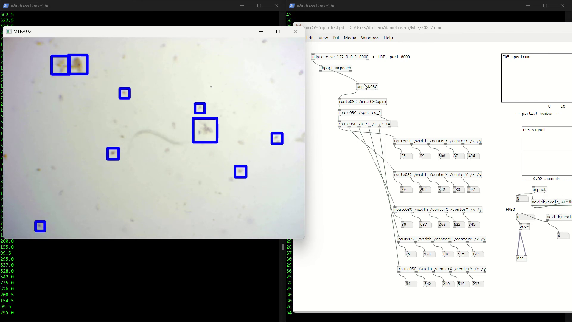Click left PowerShell window icon
Image resolution: width=572 pixels, height=322 pixels.
pos(6,6)
